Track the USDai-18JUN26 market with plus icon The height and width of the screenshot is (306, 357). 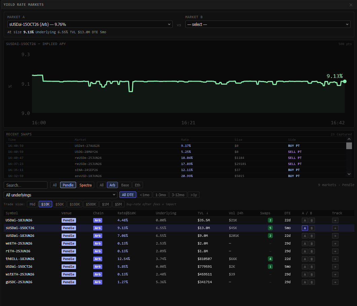pos(335,220)
